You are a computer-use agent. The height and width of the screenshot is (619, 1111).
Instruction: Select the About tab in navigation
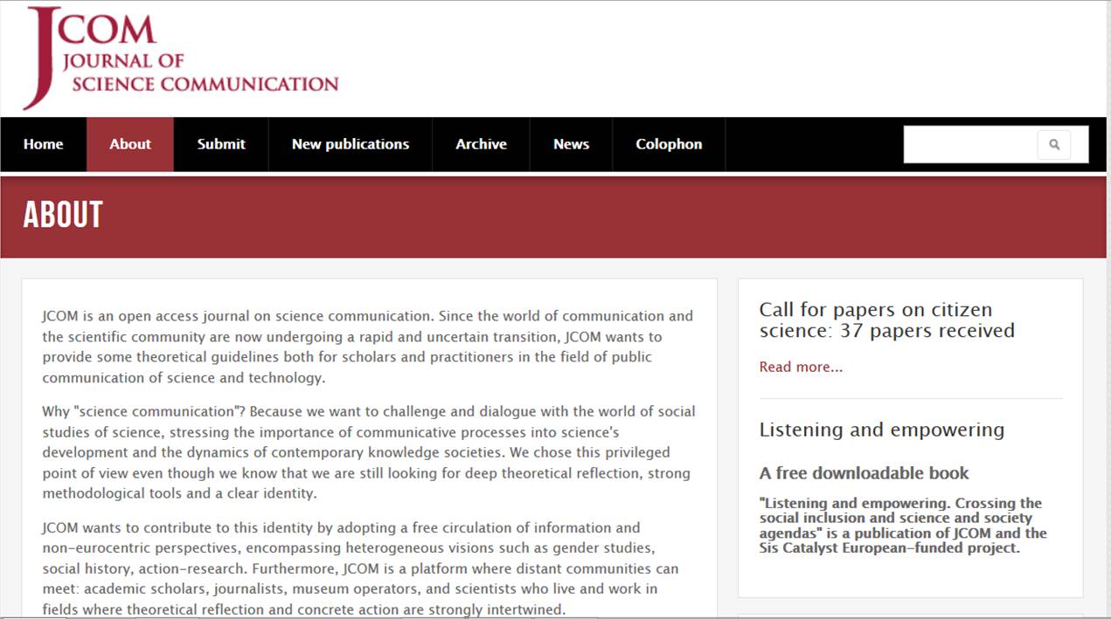(130, 145)
